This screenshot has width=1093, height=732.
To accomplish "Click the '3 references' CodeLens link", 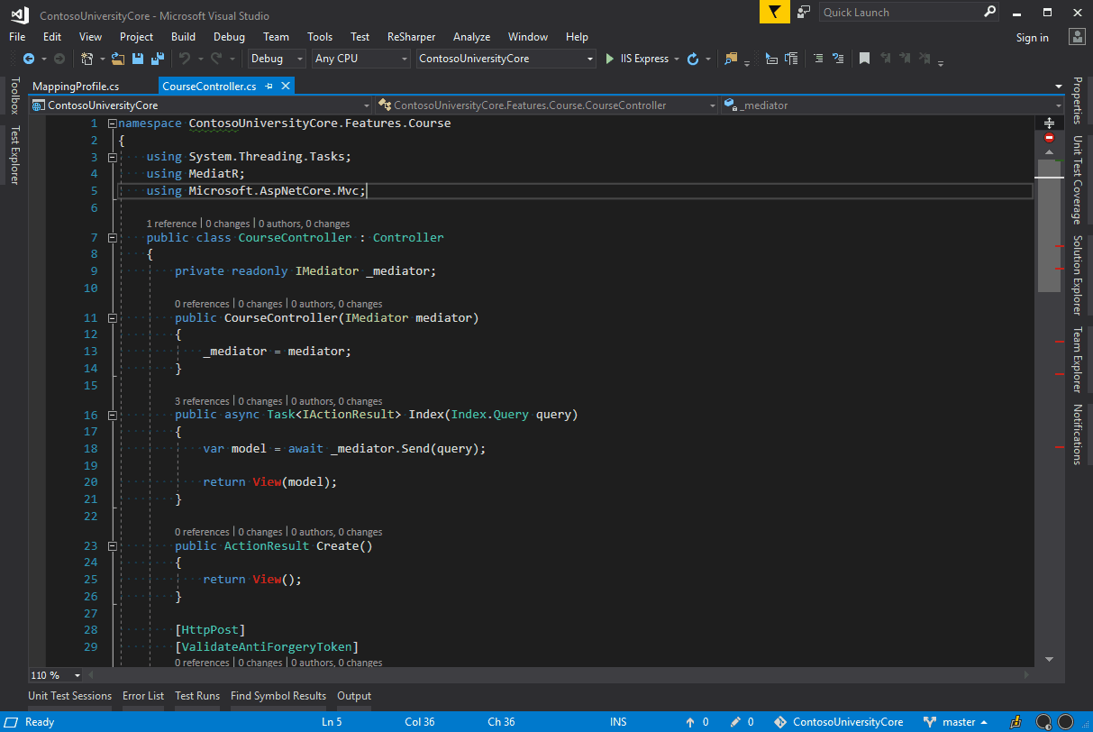I will tap(203, 401).
